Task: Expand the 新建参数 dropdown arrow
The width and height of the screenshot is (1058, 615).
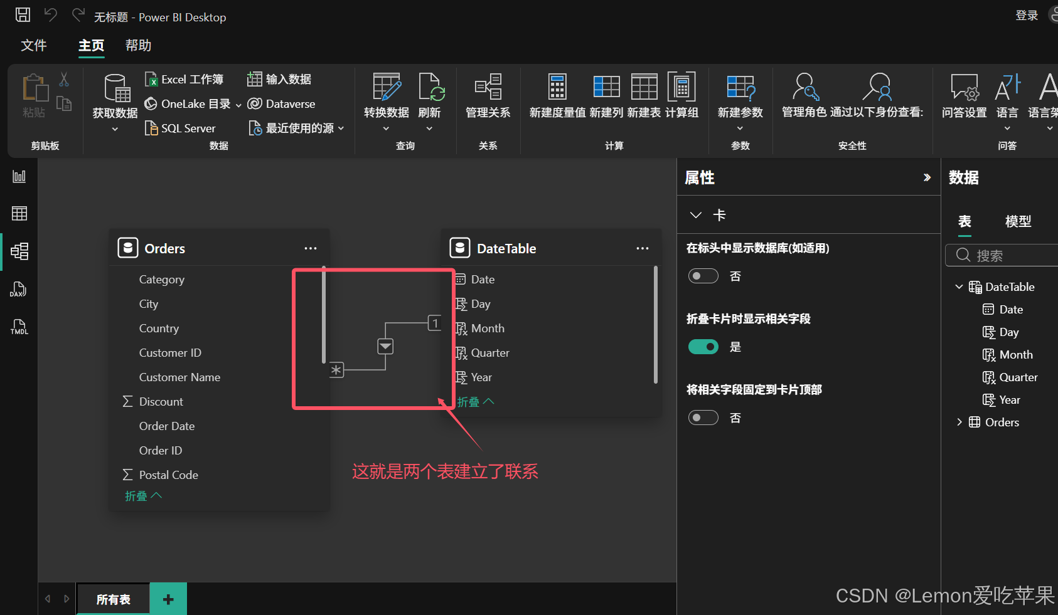Action: [x=740, y=129]
